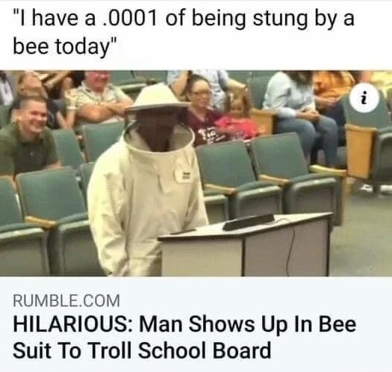
Task: Open the bee suit video thumbnail
Action: [x=196, y=173]
